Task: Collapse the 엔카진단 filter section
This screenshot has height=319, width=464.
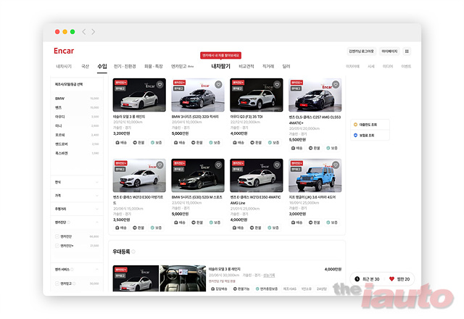Action: click(x=96, y=223)
